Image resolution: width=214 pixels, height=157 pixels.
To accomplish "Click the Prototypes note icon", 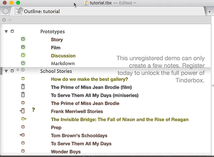I will 12,31.
